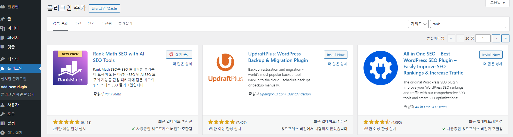Go to the previous page arrow
Image resolution: width=513 pixels, height=137 pixels.
460,38
